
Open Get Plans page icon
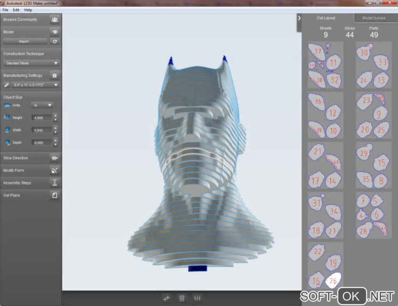tap(55, 195)
